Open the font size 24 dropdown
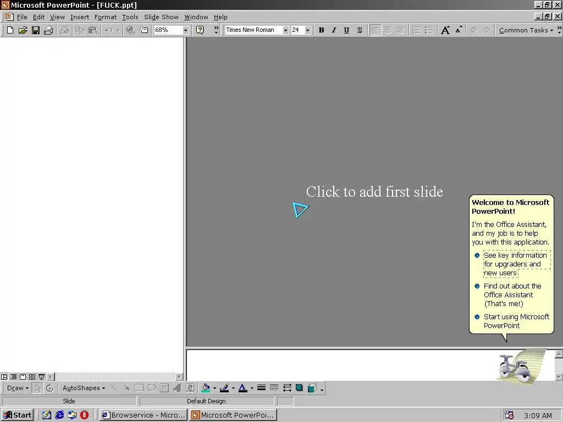This screenshot has width=563, height=422. pos(307,30)
